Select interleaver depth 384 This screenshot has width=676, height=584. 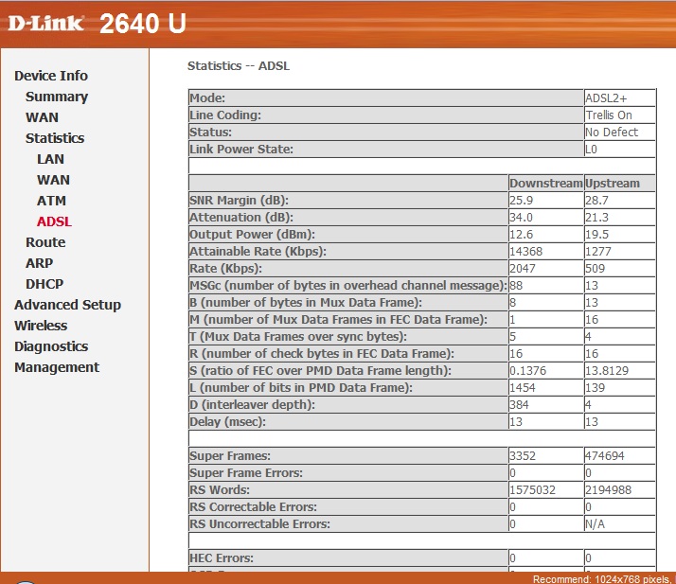coord(519,405)
